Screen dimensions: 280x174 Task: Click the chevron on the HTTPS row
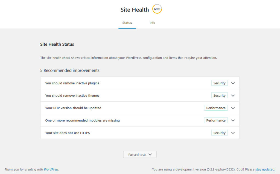click(233, 132)
